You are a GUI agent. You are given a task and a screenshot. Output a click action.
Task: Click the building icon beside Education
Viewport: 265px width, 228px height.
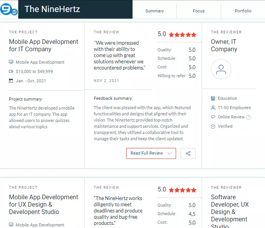point(213,98)
